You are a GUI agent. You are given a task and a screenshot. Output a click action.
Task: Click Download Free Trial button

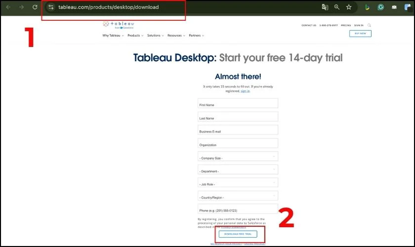238,234
